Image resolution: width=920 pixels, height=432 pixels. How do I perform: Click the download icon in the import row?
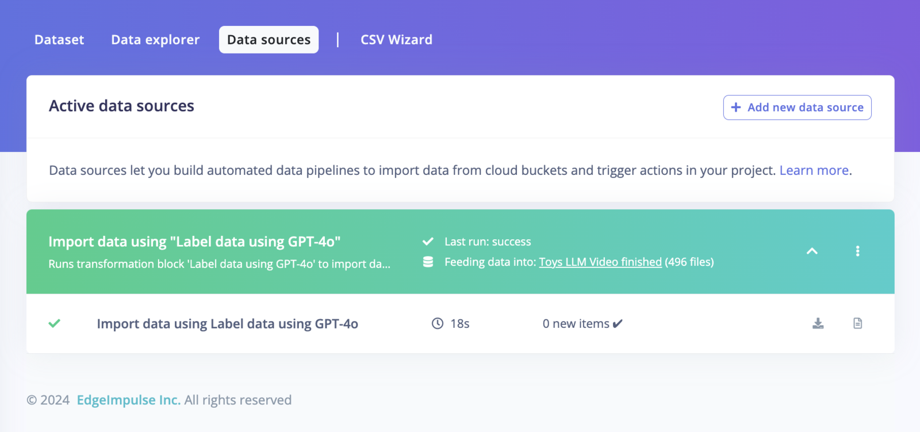click(x=818, y=323)
